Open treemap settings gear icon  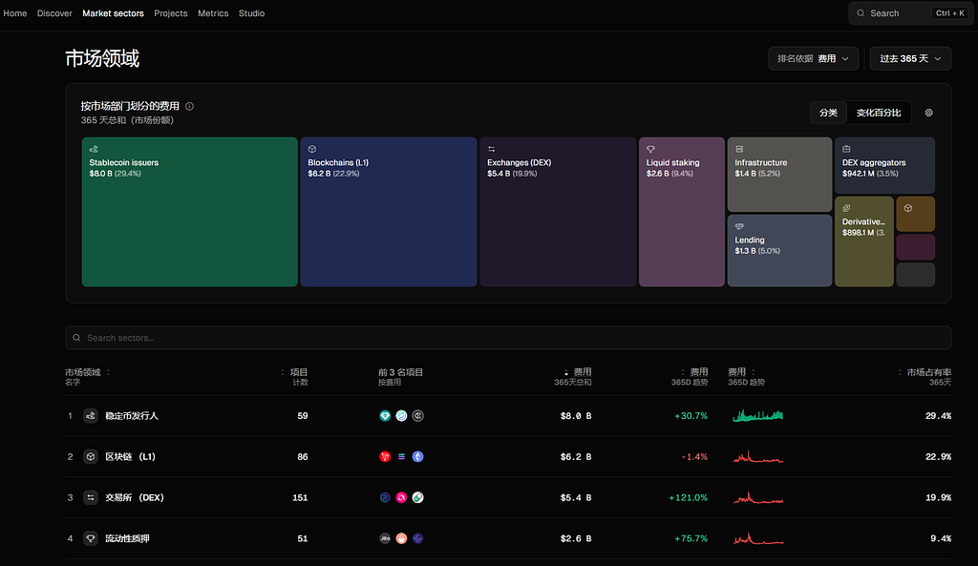(x=928, y=113)
